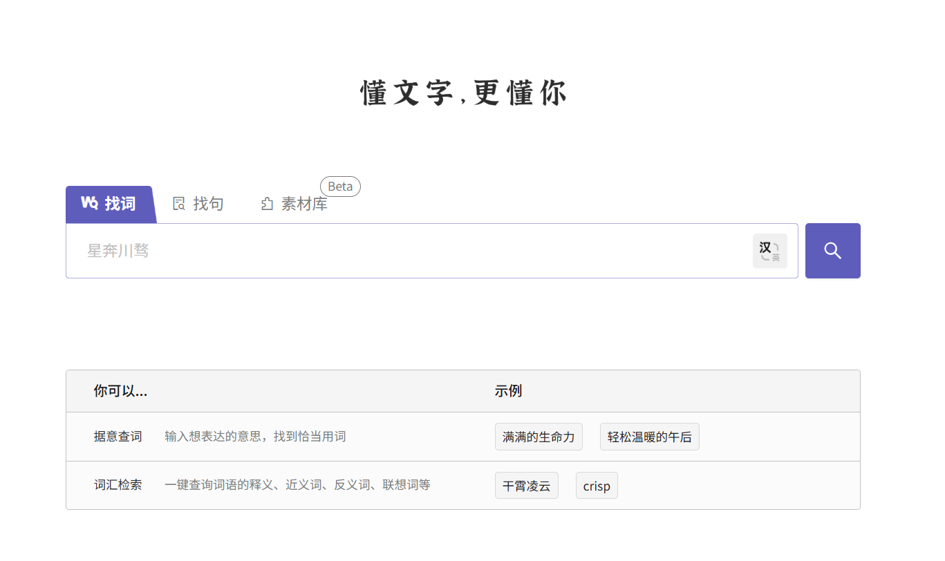
Task: Open the 素材库 tab
Action: click(294, 204)
